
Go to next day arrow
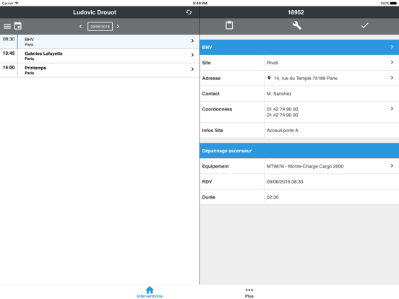click(118, 27)
